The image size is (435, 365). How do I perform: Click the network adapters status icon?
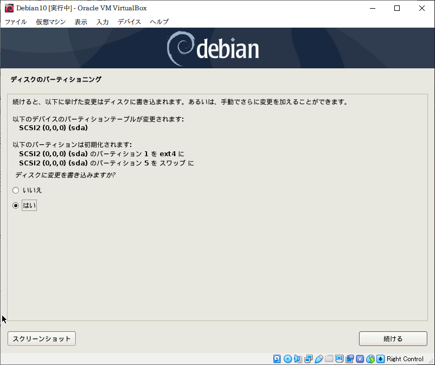tap(308, 358)
